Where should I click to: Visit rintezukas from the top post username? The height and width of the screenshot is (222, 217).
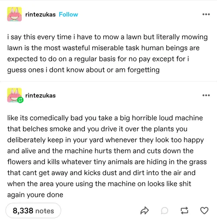point(40,14)
